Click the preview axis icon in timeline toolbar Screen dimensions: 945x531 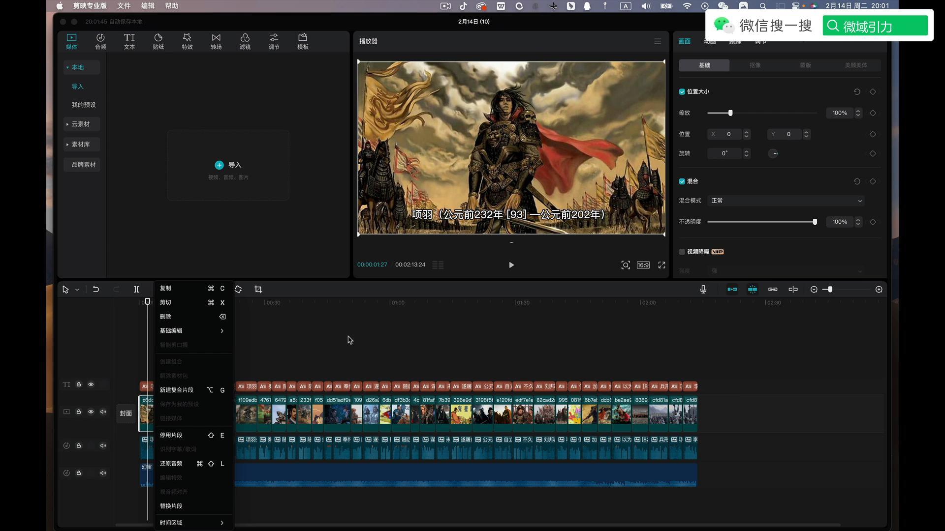tap(793, 290)
